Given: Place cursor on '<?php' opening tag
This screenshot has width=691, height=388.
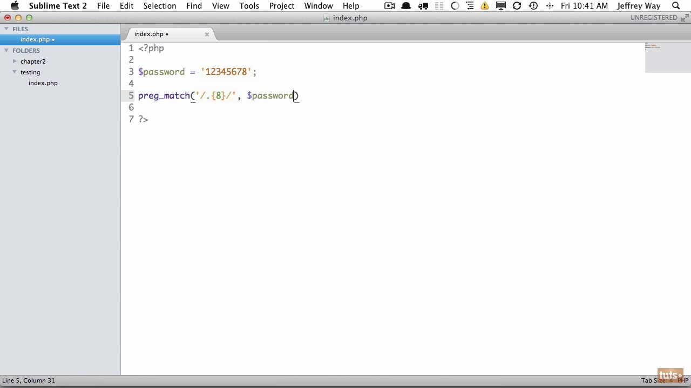Looking at the screenshot, I should coord(151,48).
